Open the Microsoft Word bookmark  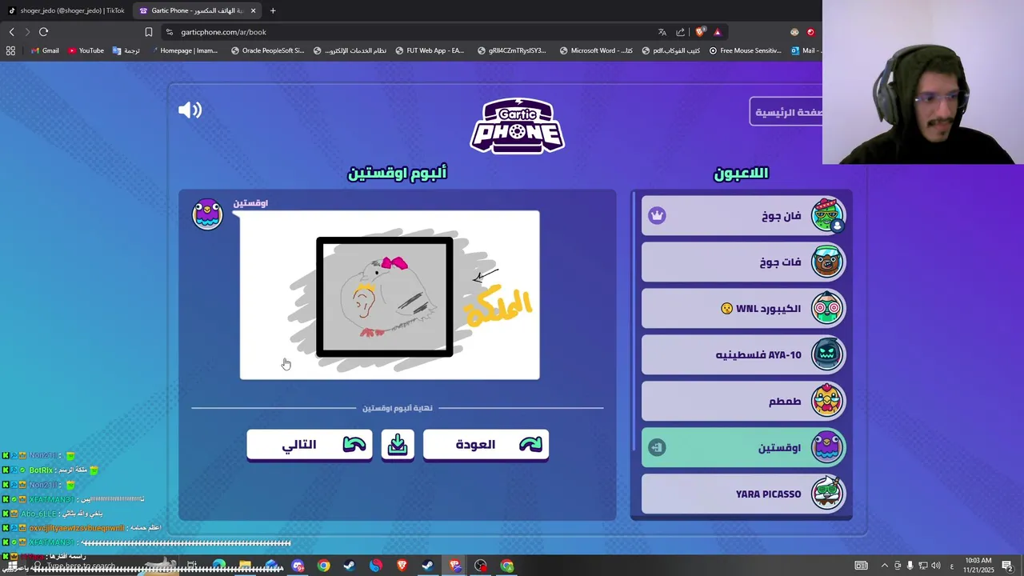(x=596, y=50)
